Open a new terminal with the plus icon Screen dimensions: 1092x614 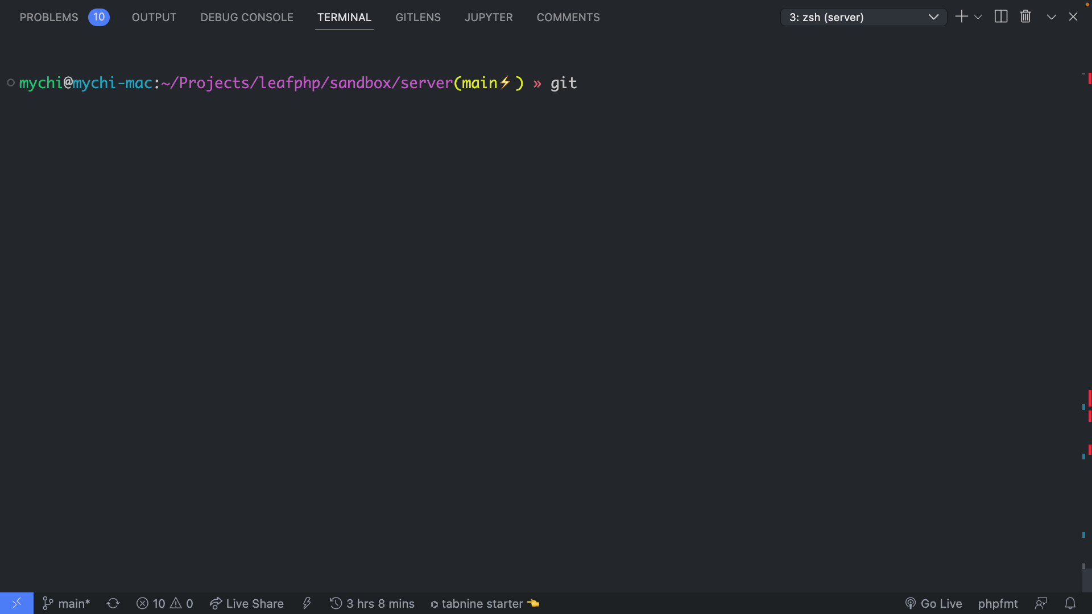(x=961, y=16)
